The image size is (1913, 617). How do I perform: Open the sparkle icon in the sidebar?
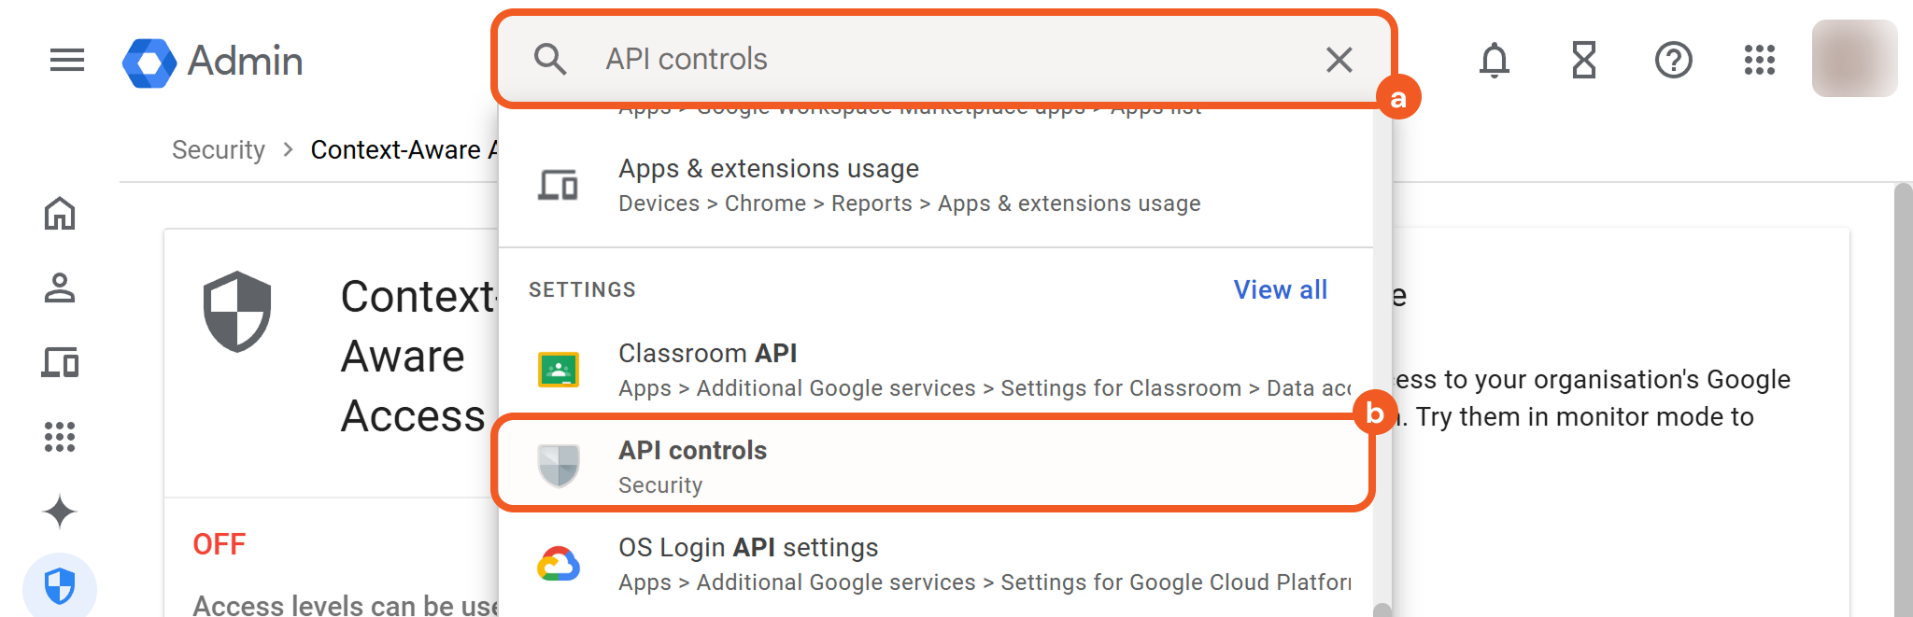(x=60, y=512)
